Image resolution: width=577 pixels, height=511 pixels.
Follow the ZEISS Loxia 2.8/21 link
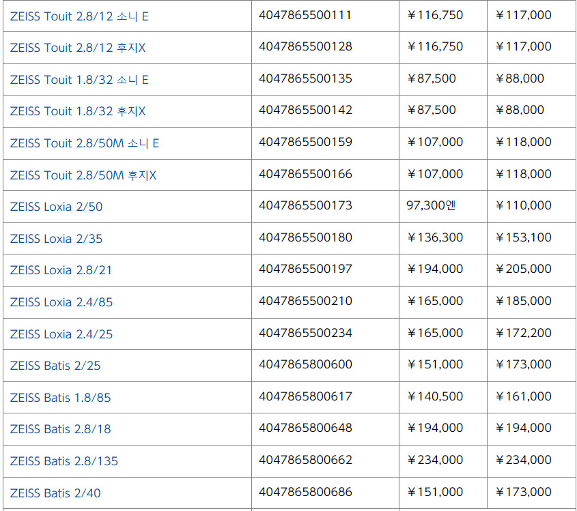tap(61, 270)
